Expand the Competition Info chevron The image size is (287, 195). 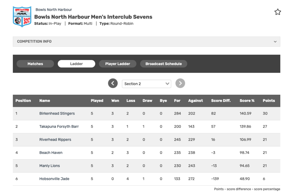(x=275, y=42)
